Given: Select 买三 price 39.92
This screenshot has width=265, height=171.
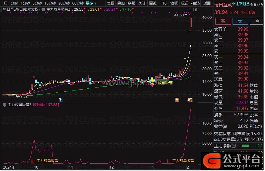Looking at the screenshot, I should (x=243, y=68).
